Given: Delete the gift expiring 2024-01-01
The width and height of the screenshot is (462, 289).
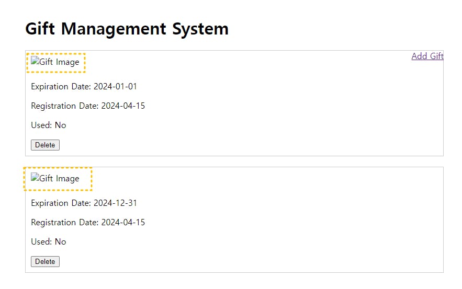Looking at the screenshot, I should point(45,145).
